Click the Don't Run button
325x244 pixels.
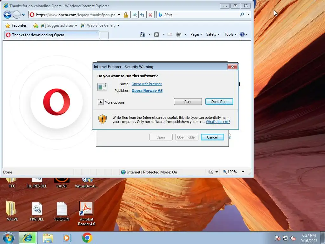219,102
